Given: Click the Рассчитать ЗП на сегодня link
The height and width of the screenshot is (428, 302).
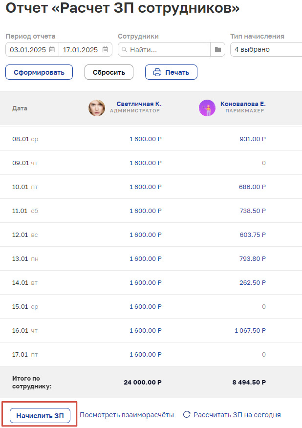Looking at the screenshot, I should point(237,415).
